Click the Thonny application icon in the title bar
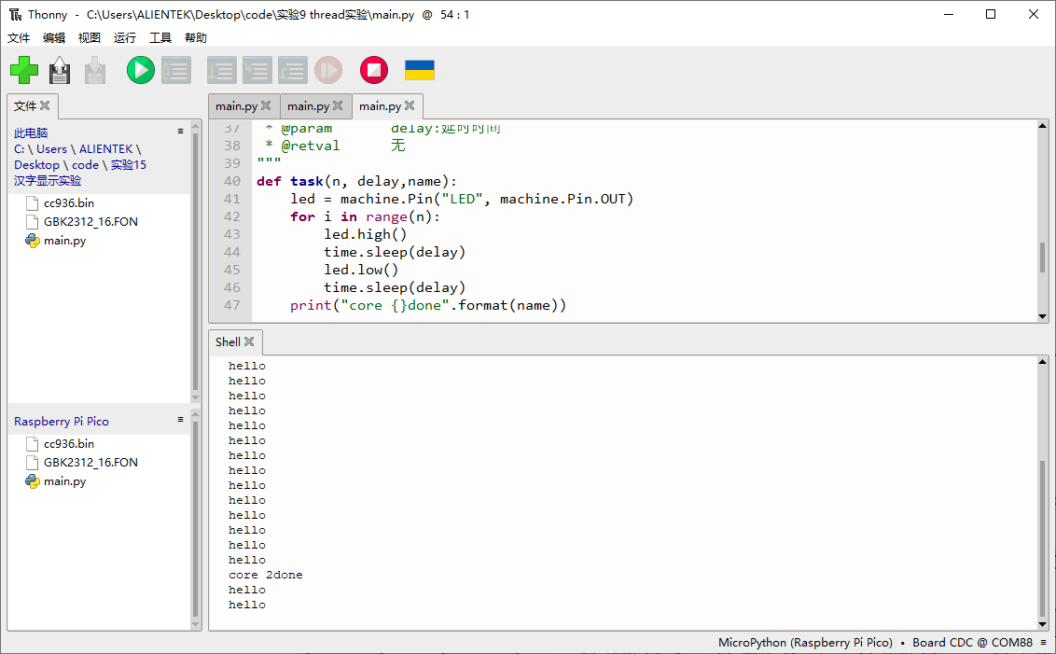This screenshot has height=654, width=1056. click(x=15, y=14)
